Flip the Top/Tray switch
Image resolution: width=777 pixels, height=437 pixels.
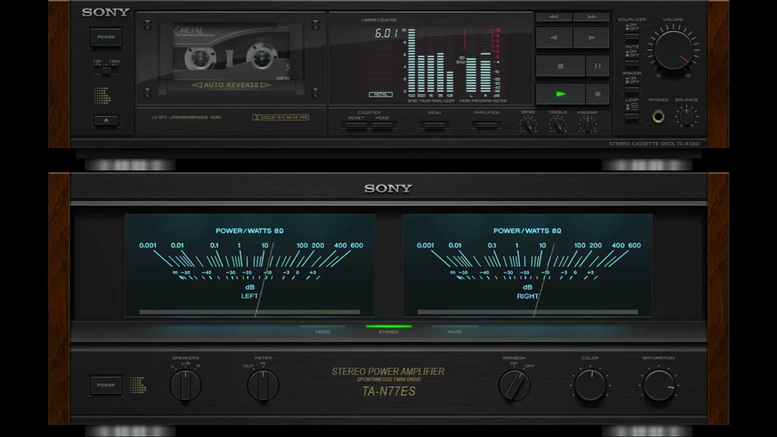click(106, 70)
